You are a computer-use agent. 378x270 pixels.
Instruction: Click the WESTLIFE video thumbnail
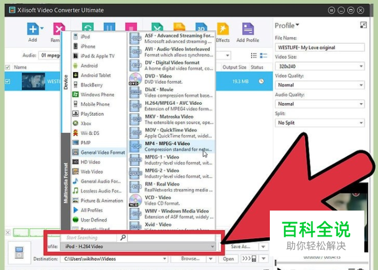click(x=33, y=81)
